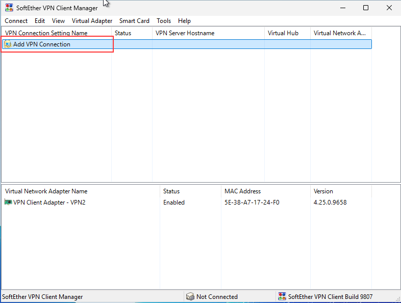This screenshot has height=303, width=401.
Task: Select the Add VPN Connection entry text
Action: [x=42, y=44]
